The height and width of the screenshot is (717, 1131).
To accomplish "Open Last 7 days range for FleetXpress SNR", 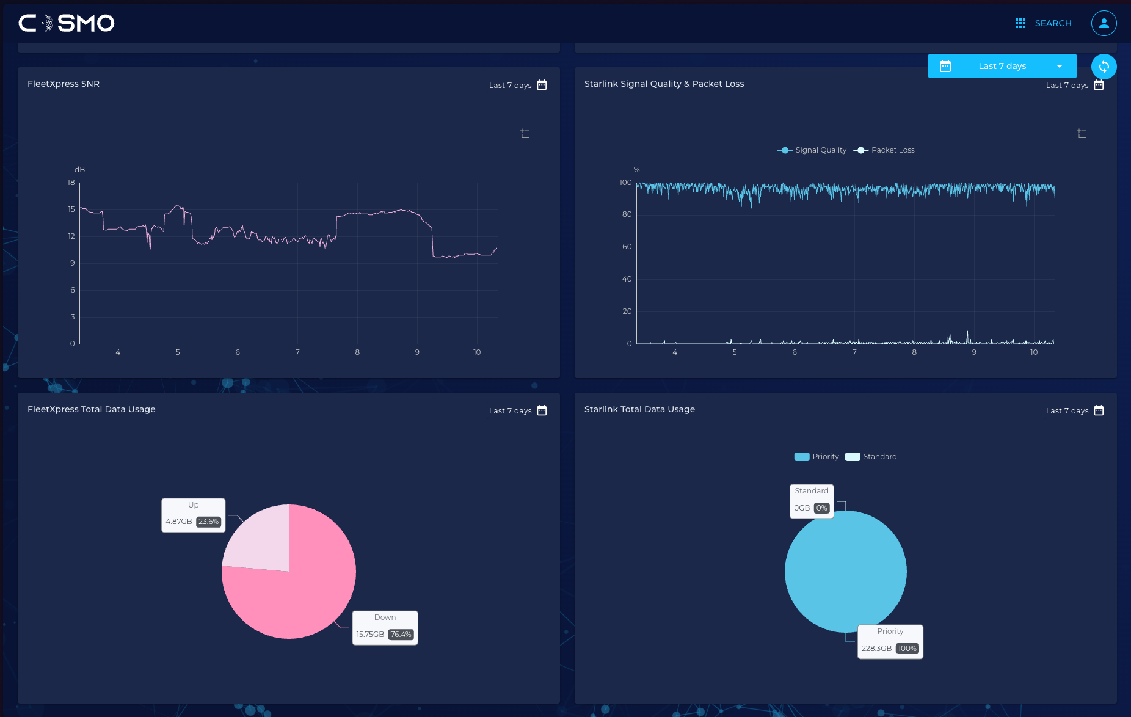I will [510, 86].
